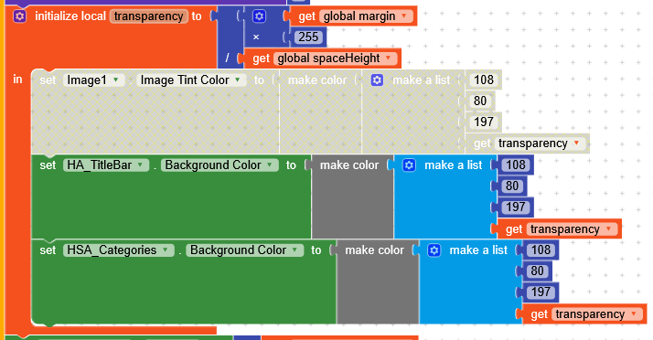The width and height of the screenshot is (653, 340).
Task: Edit value 80 in disabled Image1 list
Action: 480,101
